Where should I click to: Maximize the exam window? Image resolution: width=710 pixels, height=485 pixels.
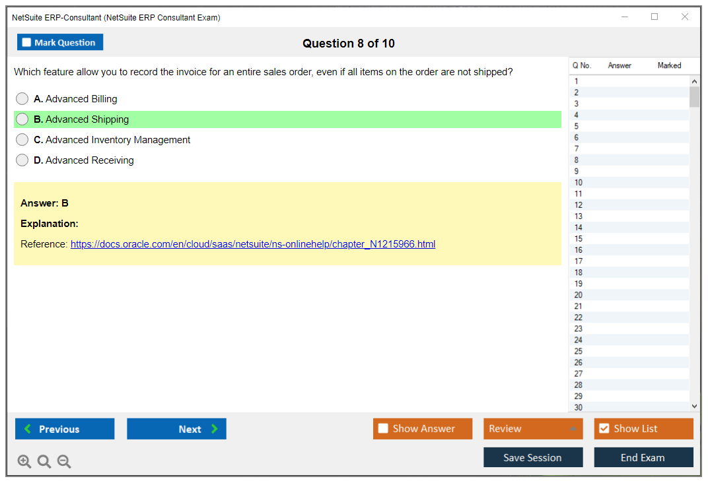(655, 16)
